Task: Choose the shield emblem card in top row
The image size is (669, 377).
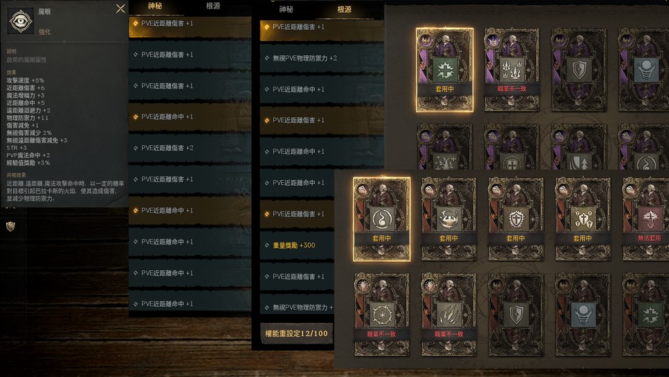Action: tap(579, 70)
